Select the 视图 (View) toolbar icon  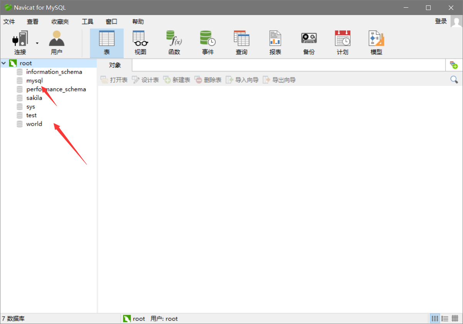tap(141, 43)
